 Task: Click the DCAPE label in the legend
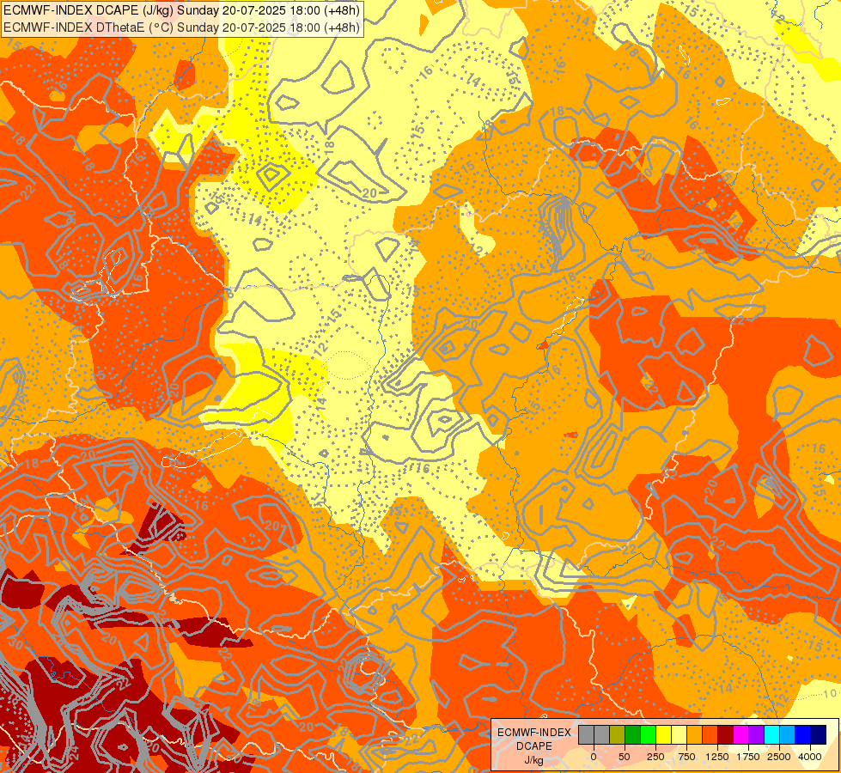[x=533, y=746]
